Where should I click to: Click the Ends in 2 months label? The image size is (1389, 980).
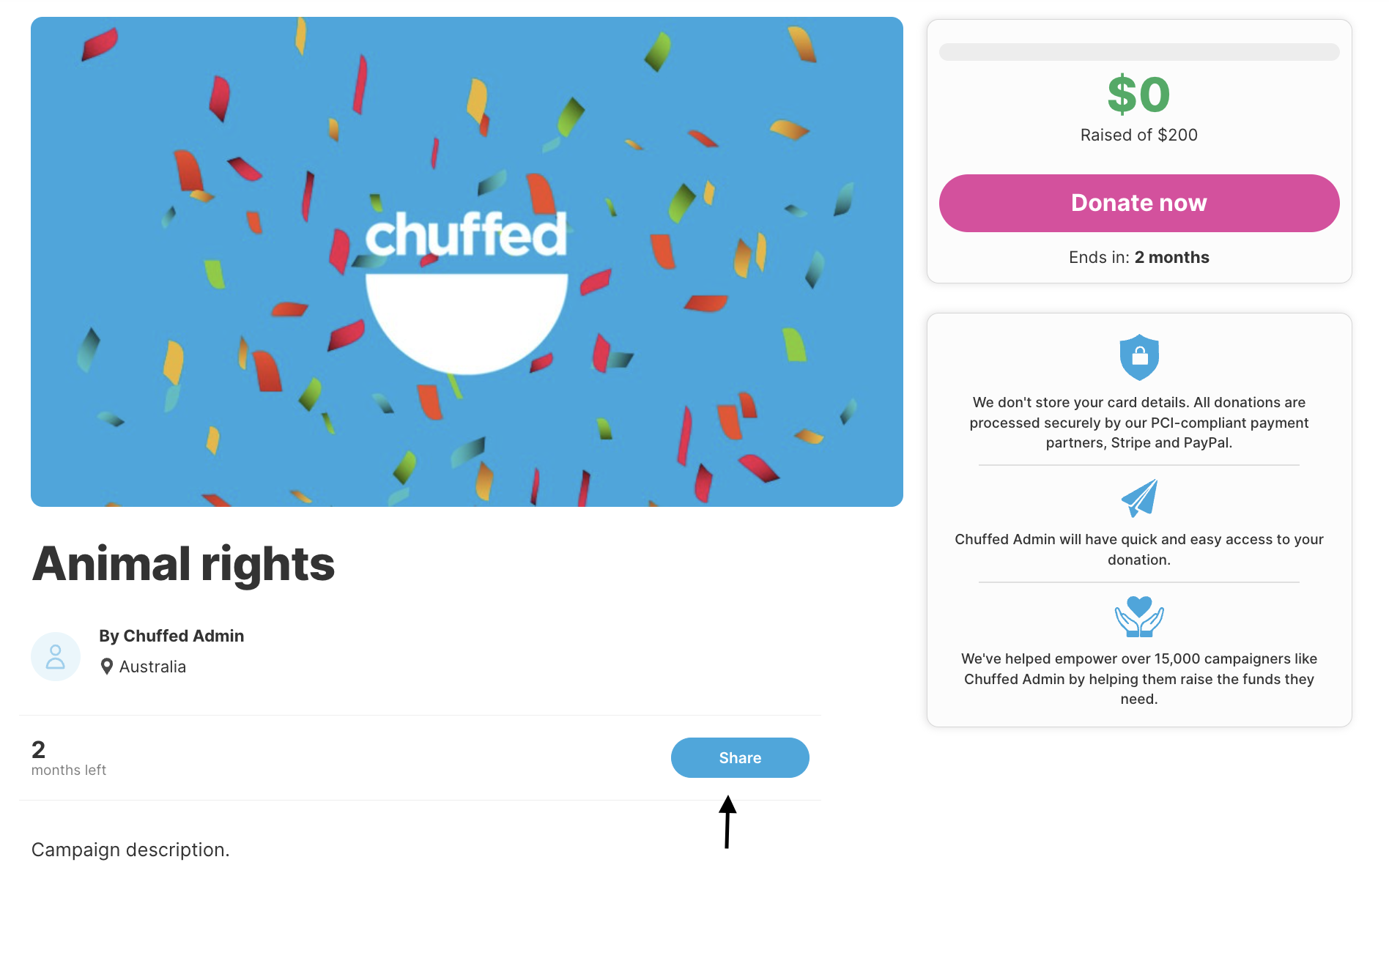pyautogui.click(x=1139, y=257)
